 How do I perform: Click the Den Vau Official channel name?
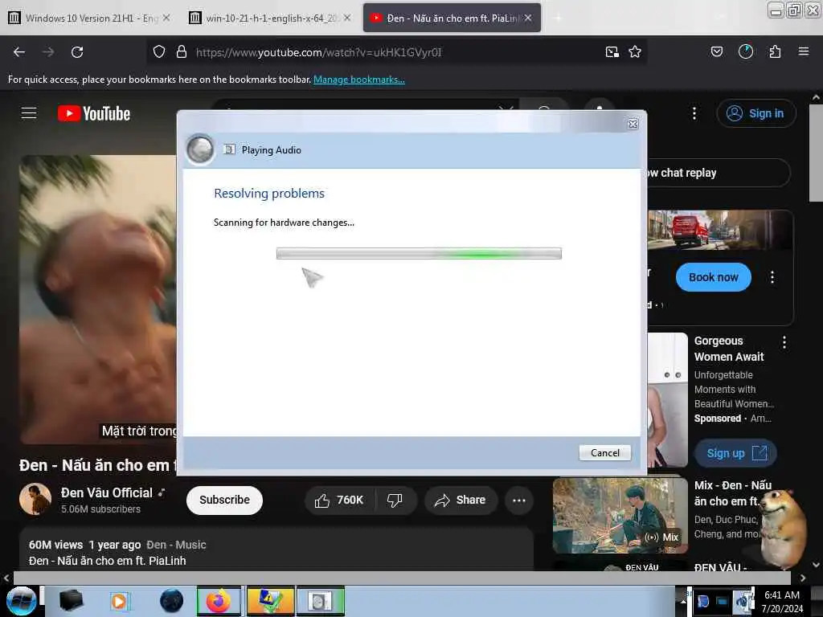coord(107,492)
